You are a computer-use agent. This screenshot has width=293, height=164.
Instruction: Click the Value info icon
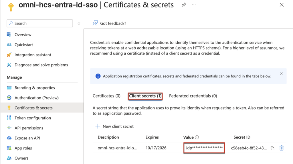[x=197, y=137]
